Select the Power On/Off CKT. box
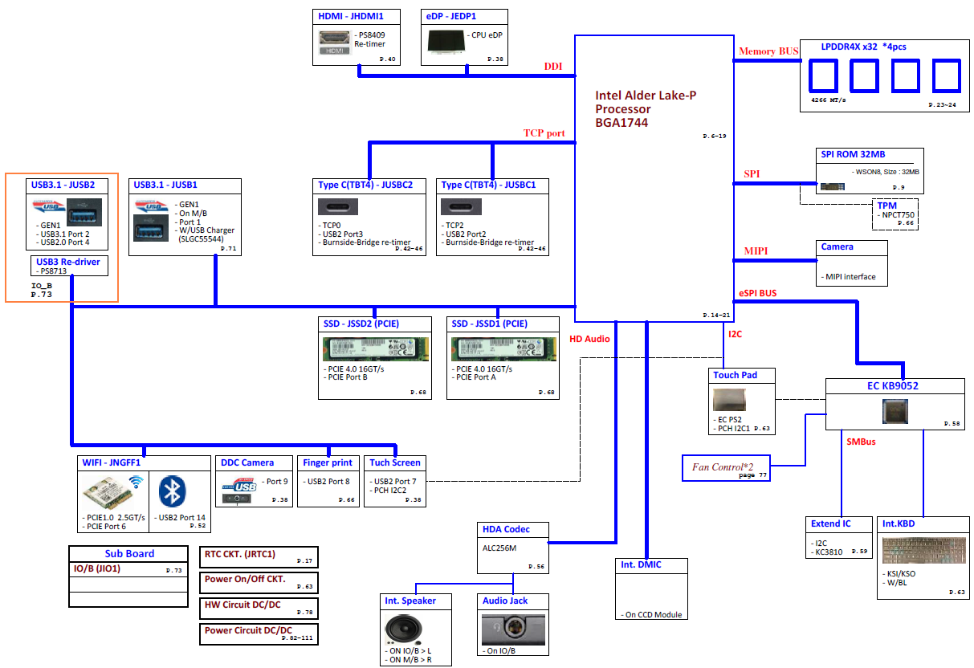The image size is (974, 668). pyautogui.click(x=259, y=582)
